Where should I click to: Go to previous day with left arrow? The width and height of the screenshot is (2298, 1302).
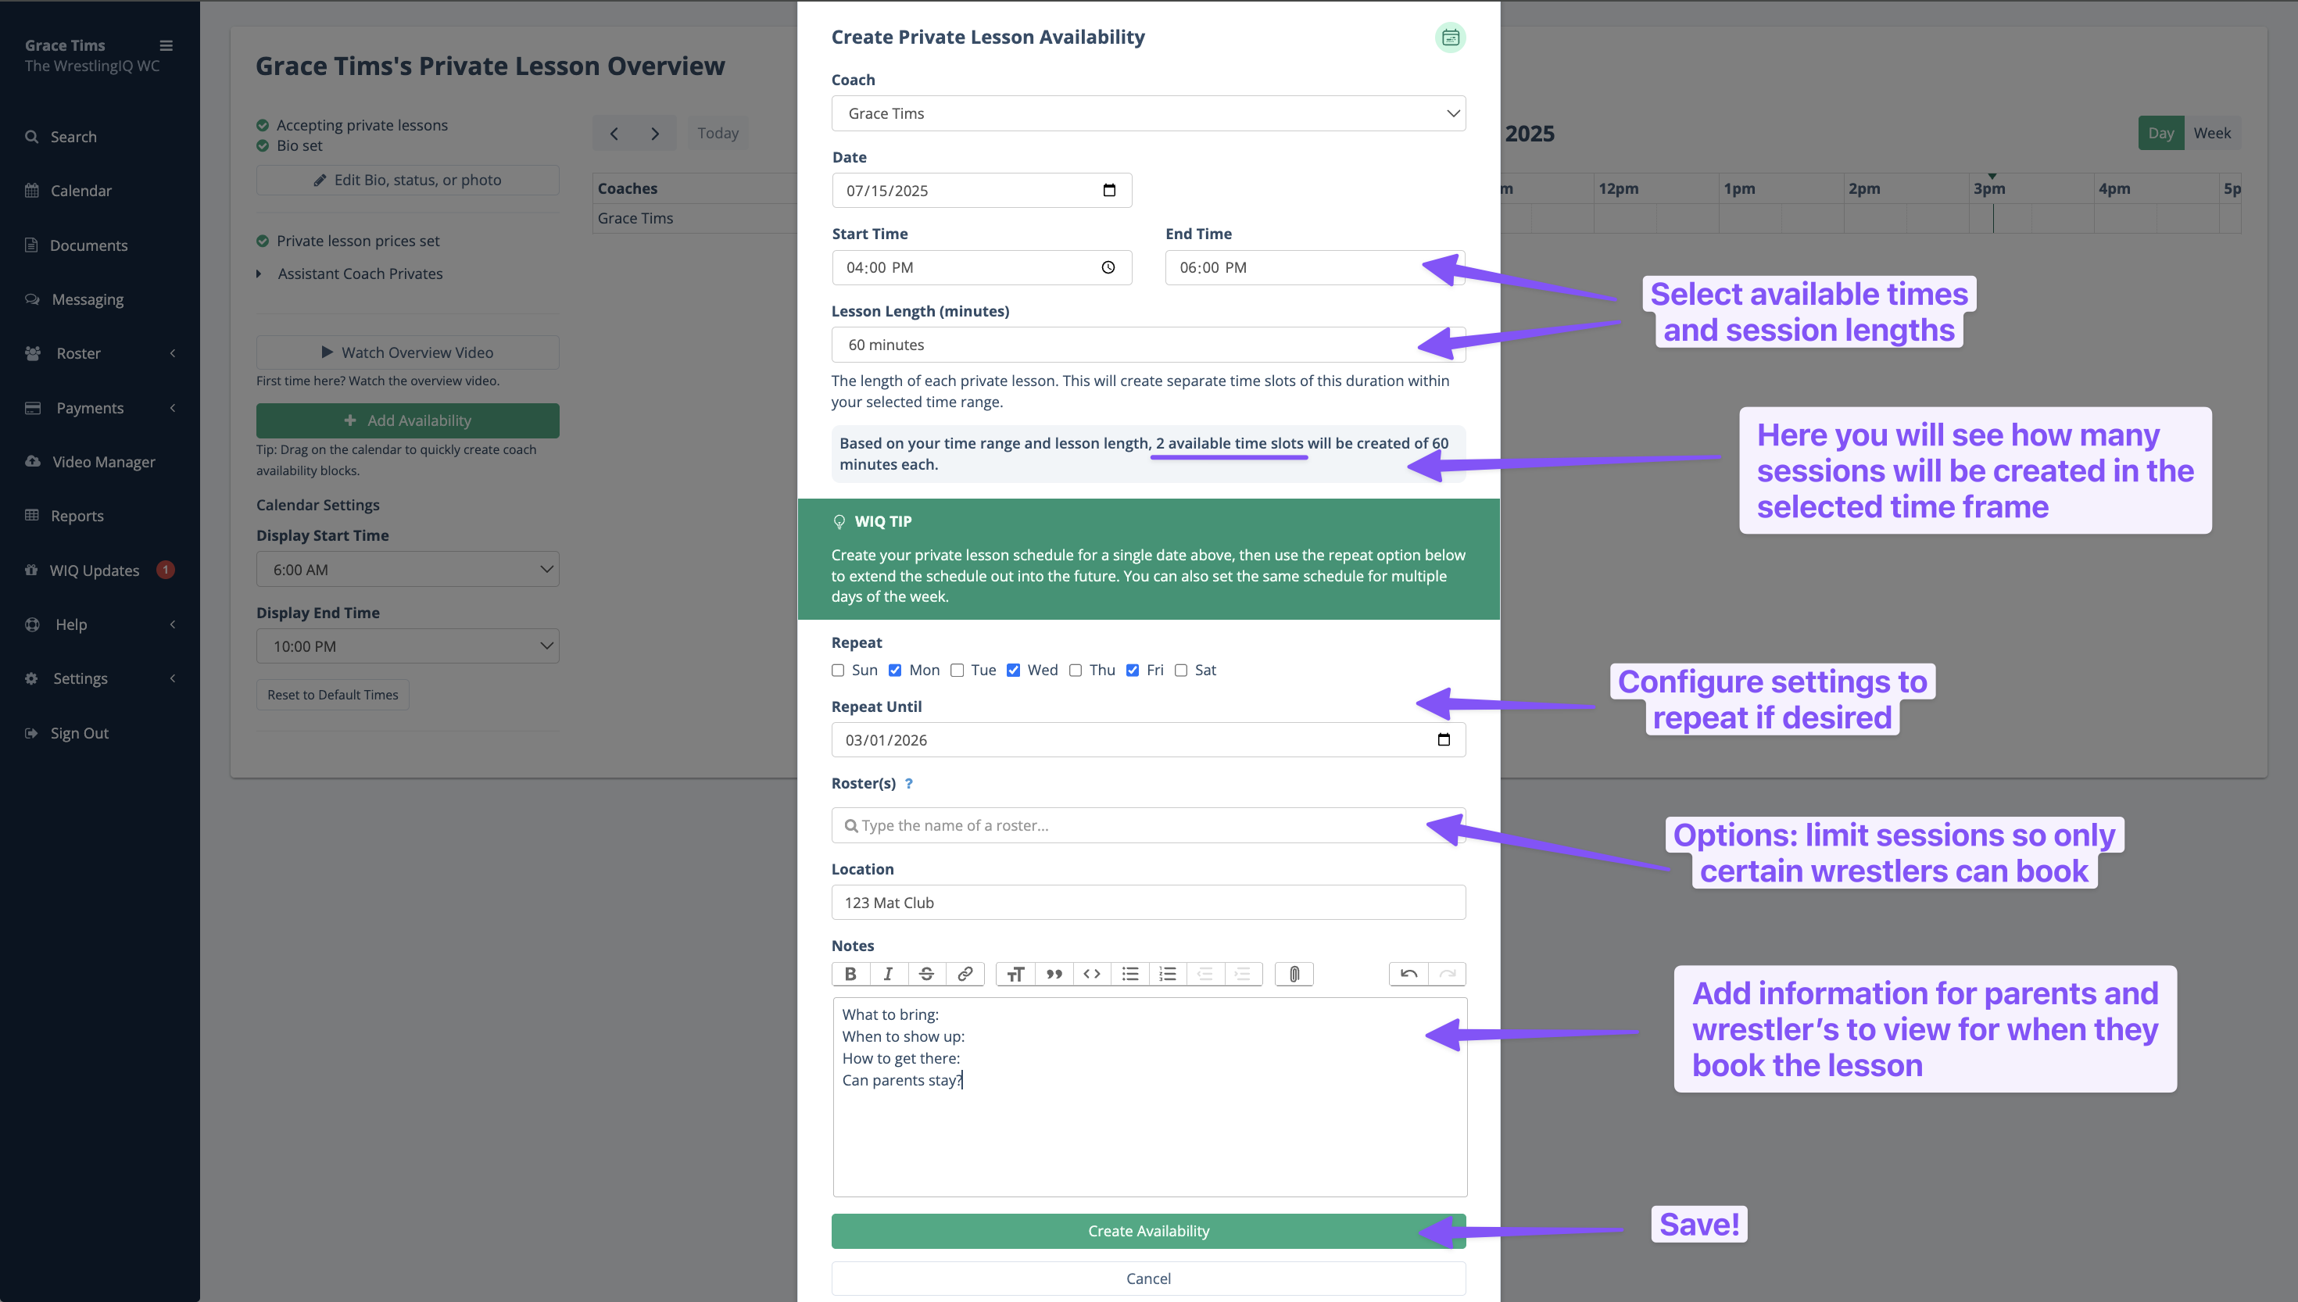coord(614,133)
